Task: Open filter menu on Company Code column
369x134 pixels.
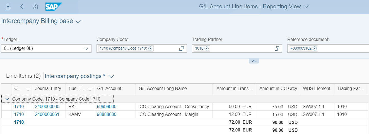Action: coord(28,89)
